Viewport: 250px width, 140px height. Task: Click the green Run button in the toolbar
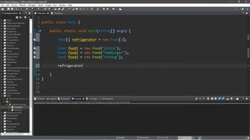click(x=27, y=9)
